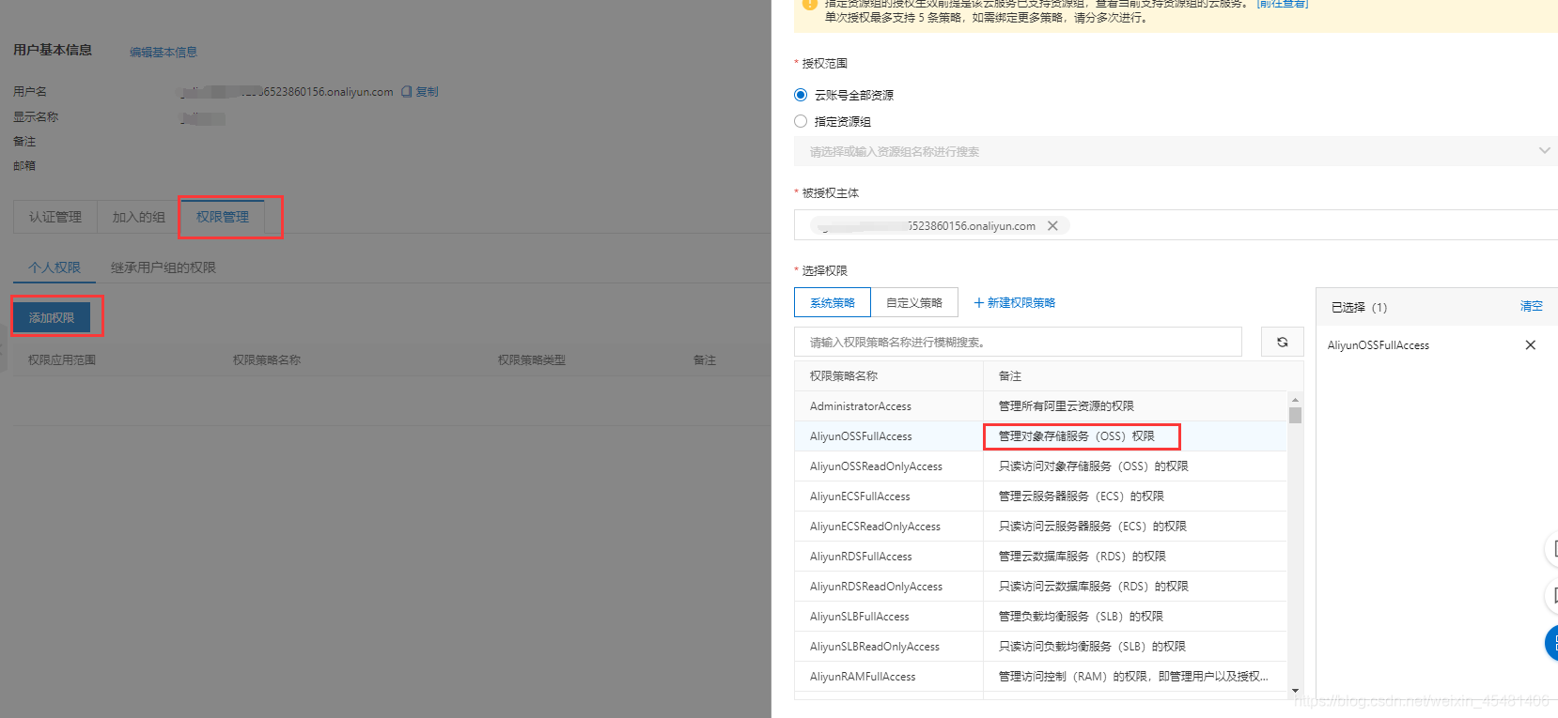Switch to 自定义策略 policy tab

tap(914, 303)
